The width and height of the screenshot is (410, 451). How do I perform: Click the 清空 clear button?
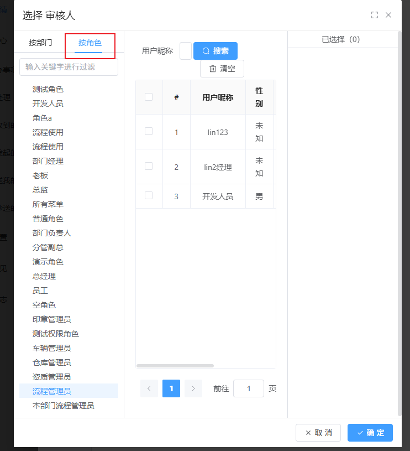pos(222,69)
